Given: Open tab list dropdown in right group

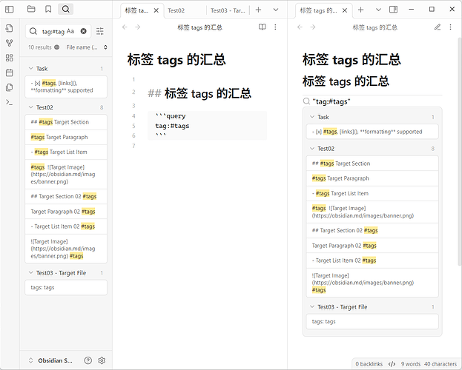Looking at the screenshot, I should point(378,10).
